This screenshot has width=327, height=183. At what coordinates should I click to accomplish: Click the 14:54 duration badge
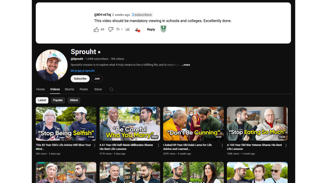[282, 137]
